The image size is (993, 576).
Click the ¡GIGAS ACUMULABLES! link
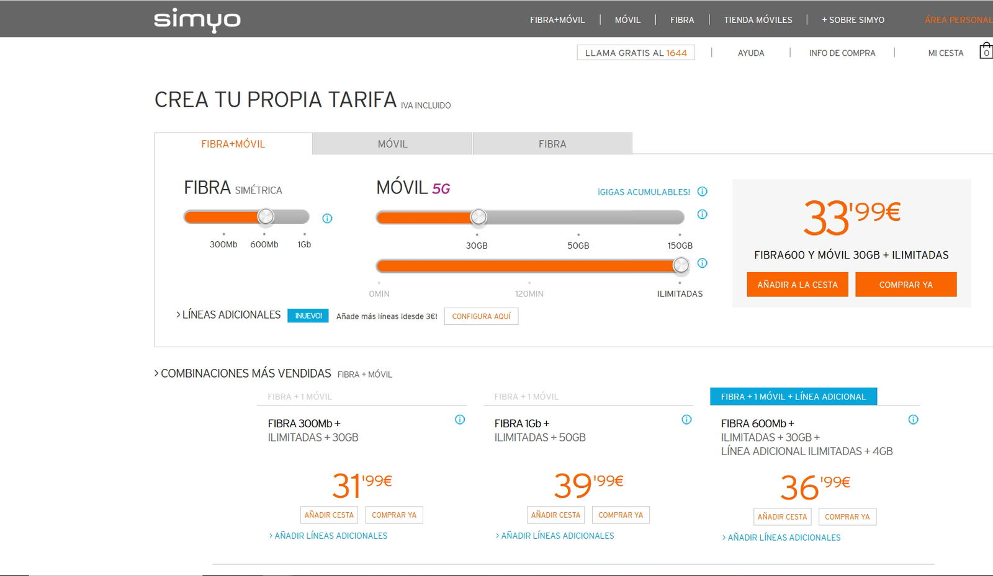[x=644, y=192]
